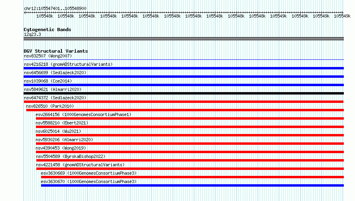Click the right arrowhead of the coordinate ruler
Screen dimensions: 355x201
(x=343, y=12)
